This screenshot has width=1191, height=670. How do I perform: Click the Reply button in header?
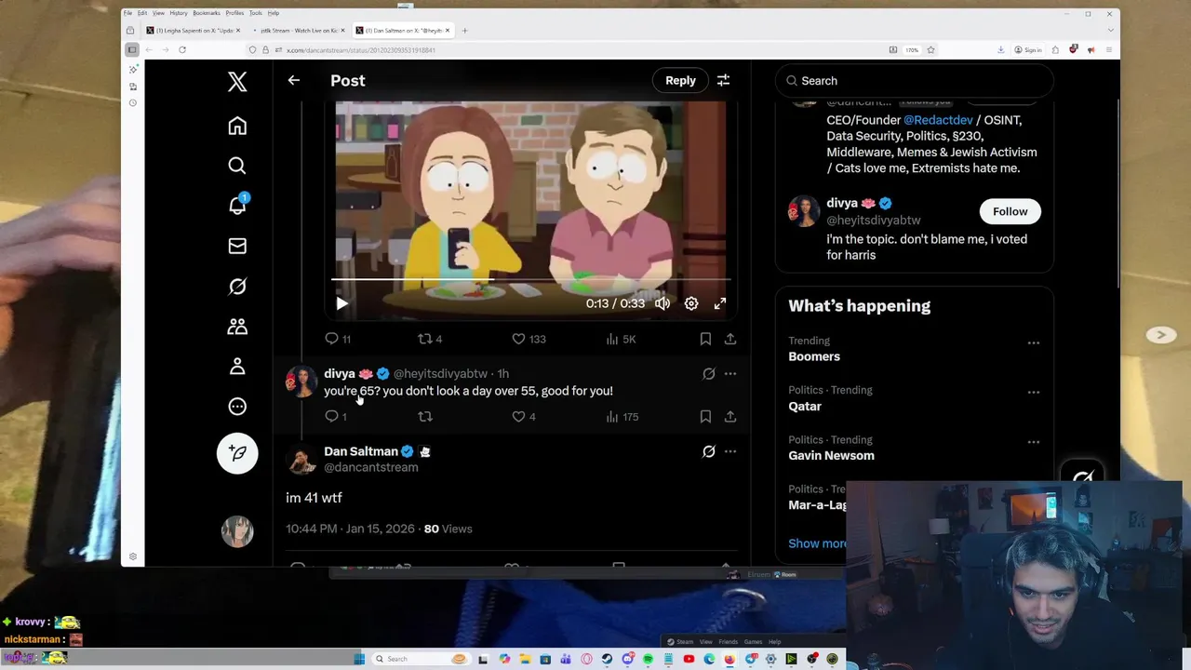click(x=680, y=81)
